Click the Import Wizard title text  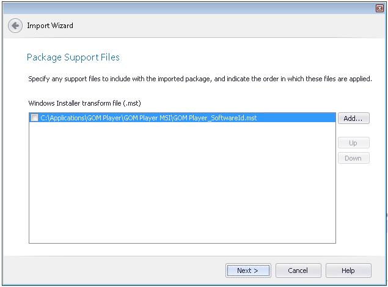(50, 26)
